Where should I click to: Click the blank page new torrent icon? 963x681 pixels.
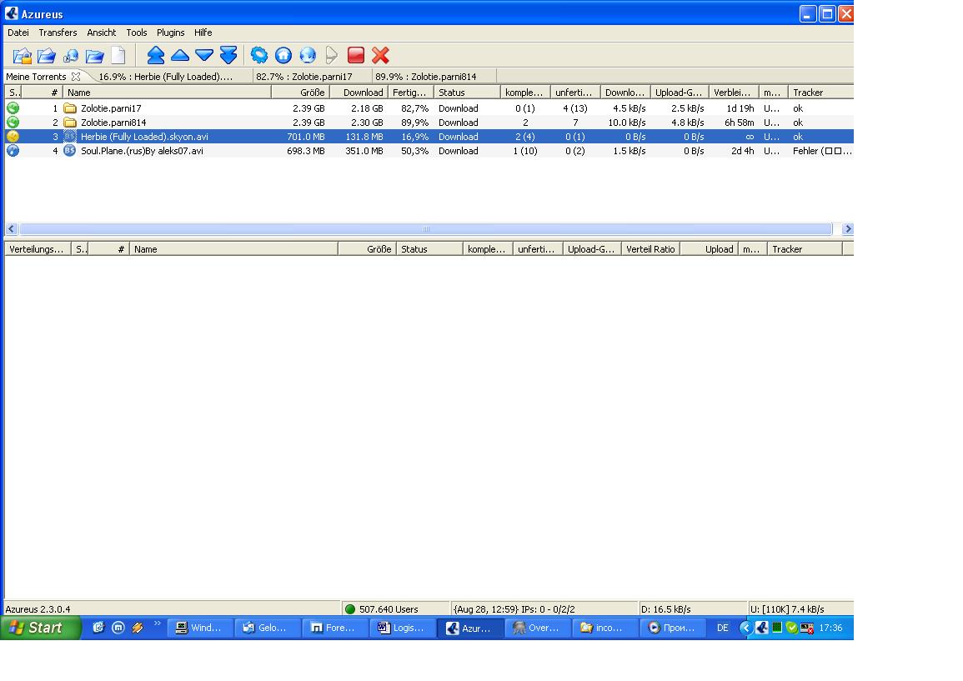[x=118, y=56]
